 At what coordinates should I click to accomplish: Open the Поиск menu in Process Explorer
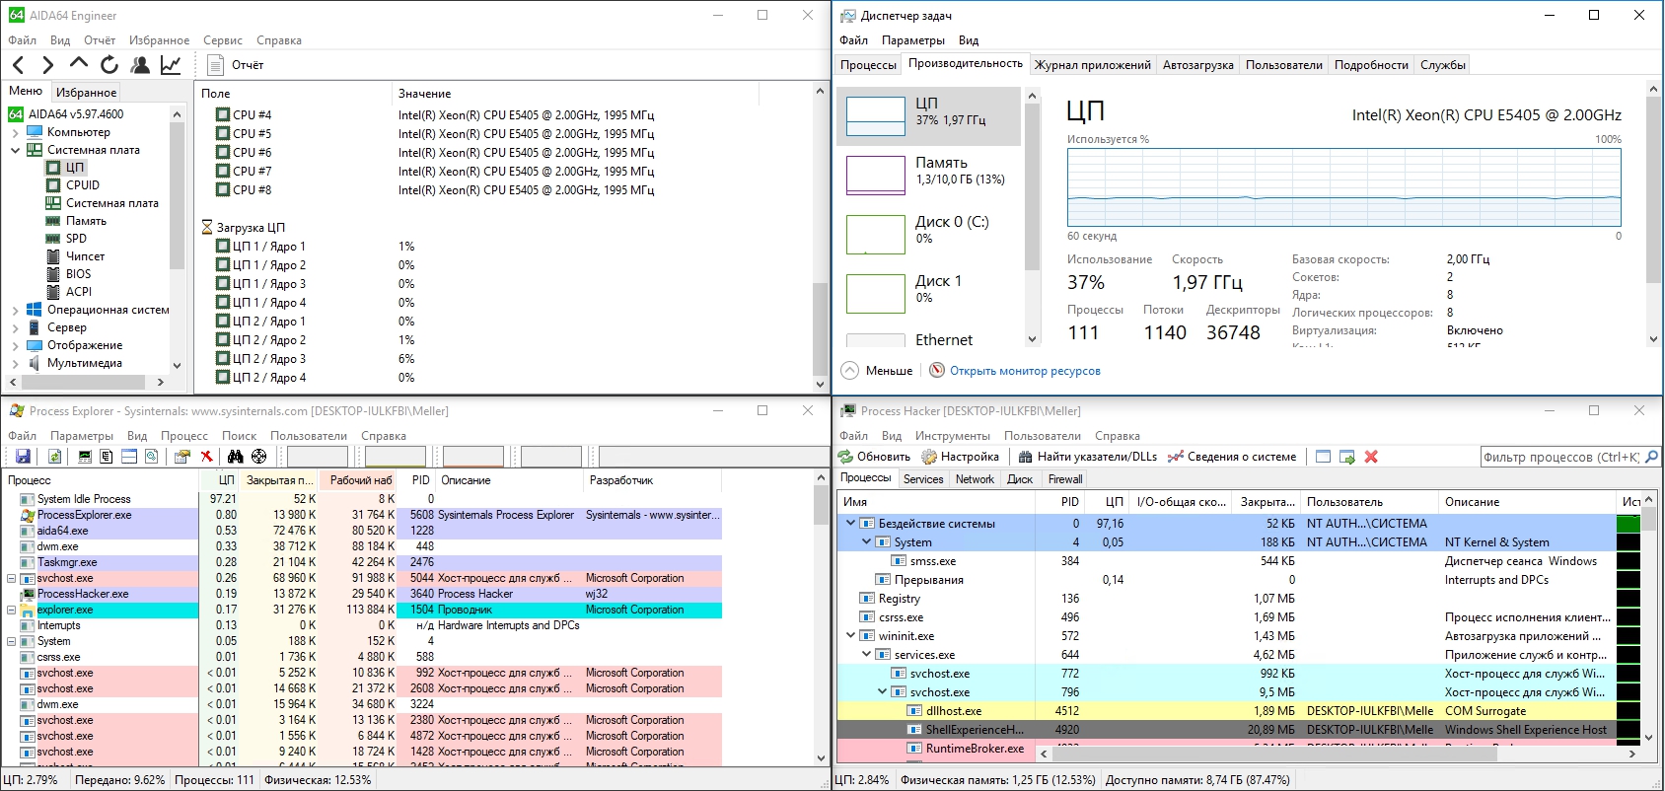pos(239,436)
